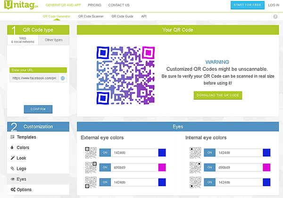Click blue swatch of first internal eye
This screenshot has height=198, width=283.
point(266,153)
